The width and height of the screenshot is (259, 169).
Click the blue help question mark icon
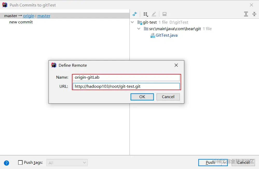click(x=6, y=163)
